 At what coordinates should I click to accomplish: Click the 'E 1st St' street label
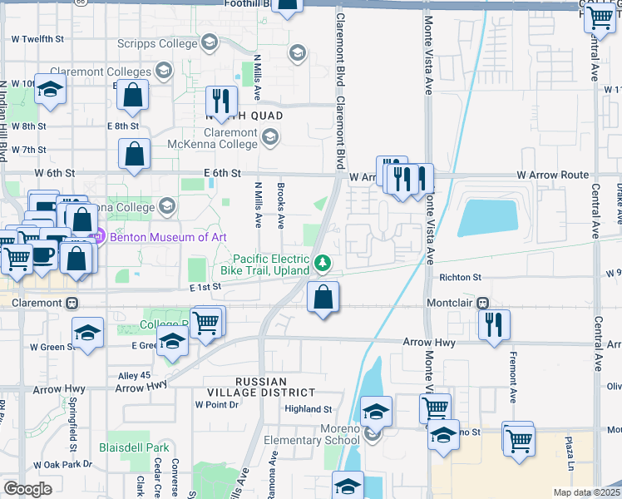pos(205,287)
